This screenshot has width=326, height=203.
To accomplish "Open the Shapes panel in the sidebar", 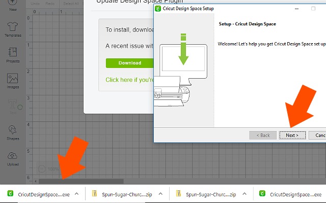I will (13, 132).
